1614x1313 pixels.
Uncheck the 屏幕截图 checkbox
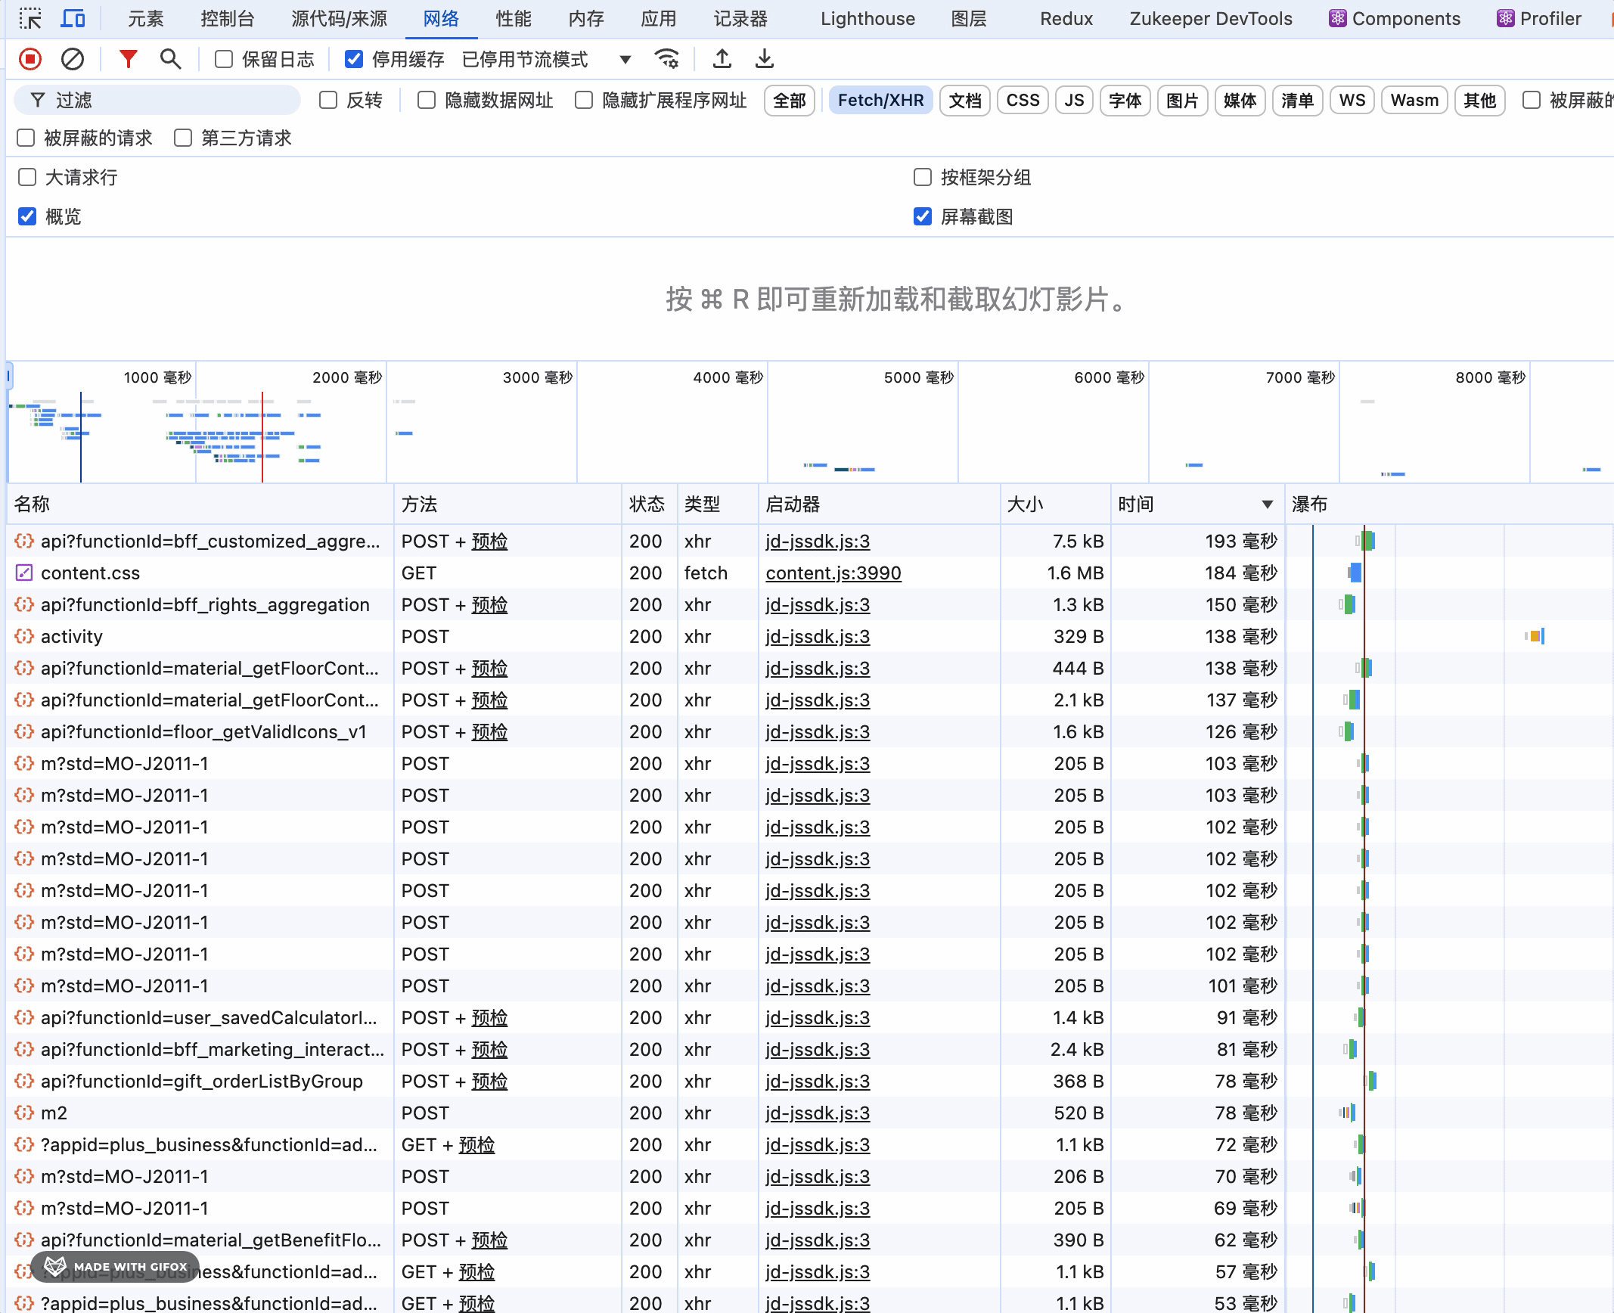click(923, 217)
